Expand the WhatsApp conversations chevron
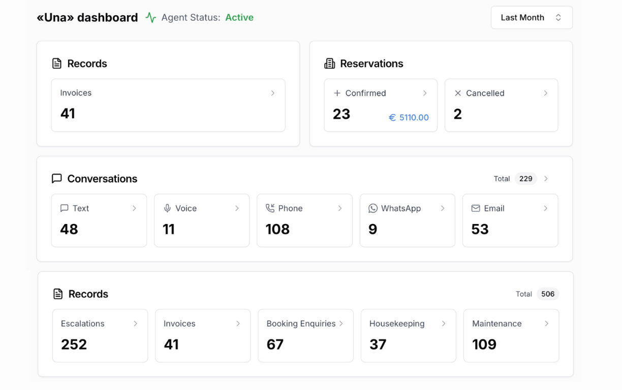622x390 pixels. [x=443, y=208]
